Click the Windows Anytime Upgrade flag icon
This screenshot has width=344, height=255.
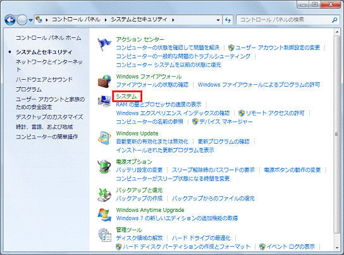(x=104, y=215)
